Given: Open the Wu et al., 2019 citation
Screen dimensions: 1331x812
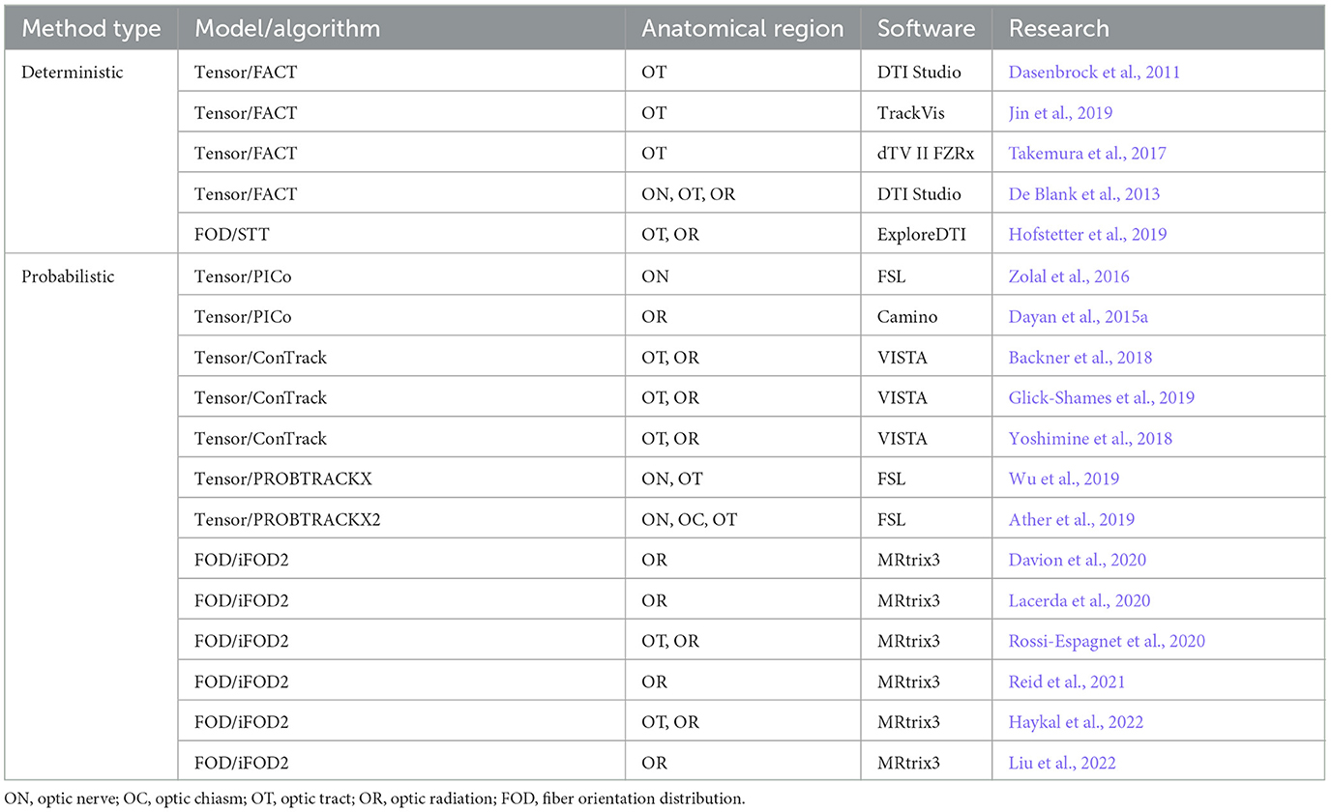Looking at the screenshot, I should [x=1064, y=478].
